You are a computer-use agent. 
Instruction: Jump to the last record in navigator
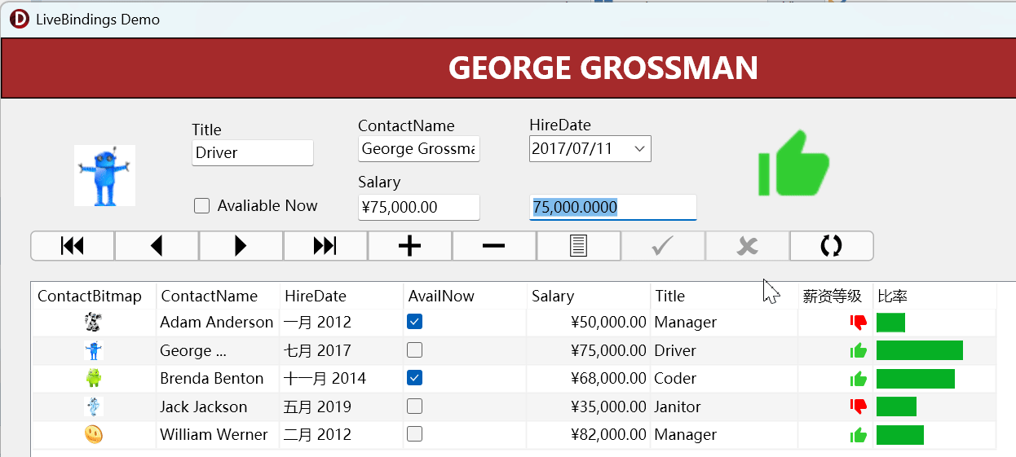[x=325, y=246]
